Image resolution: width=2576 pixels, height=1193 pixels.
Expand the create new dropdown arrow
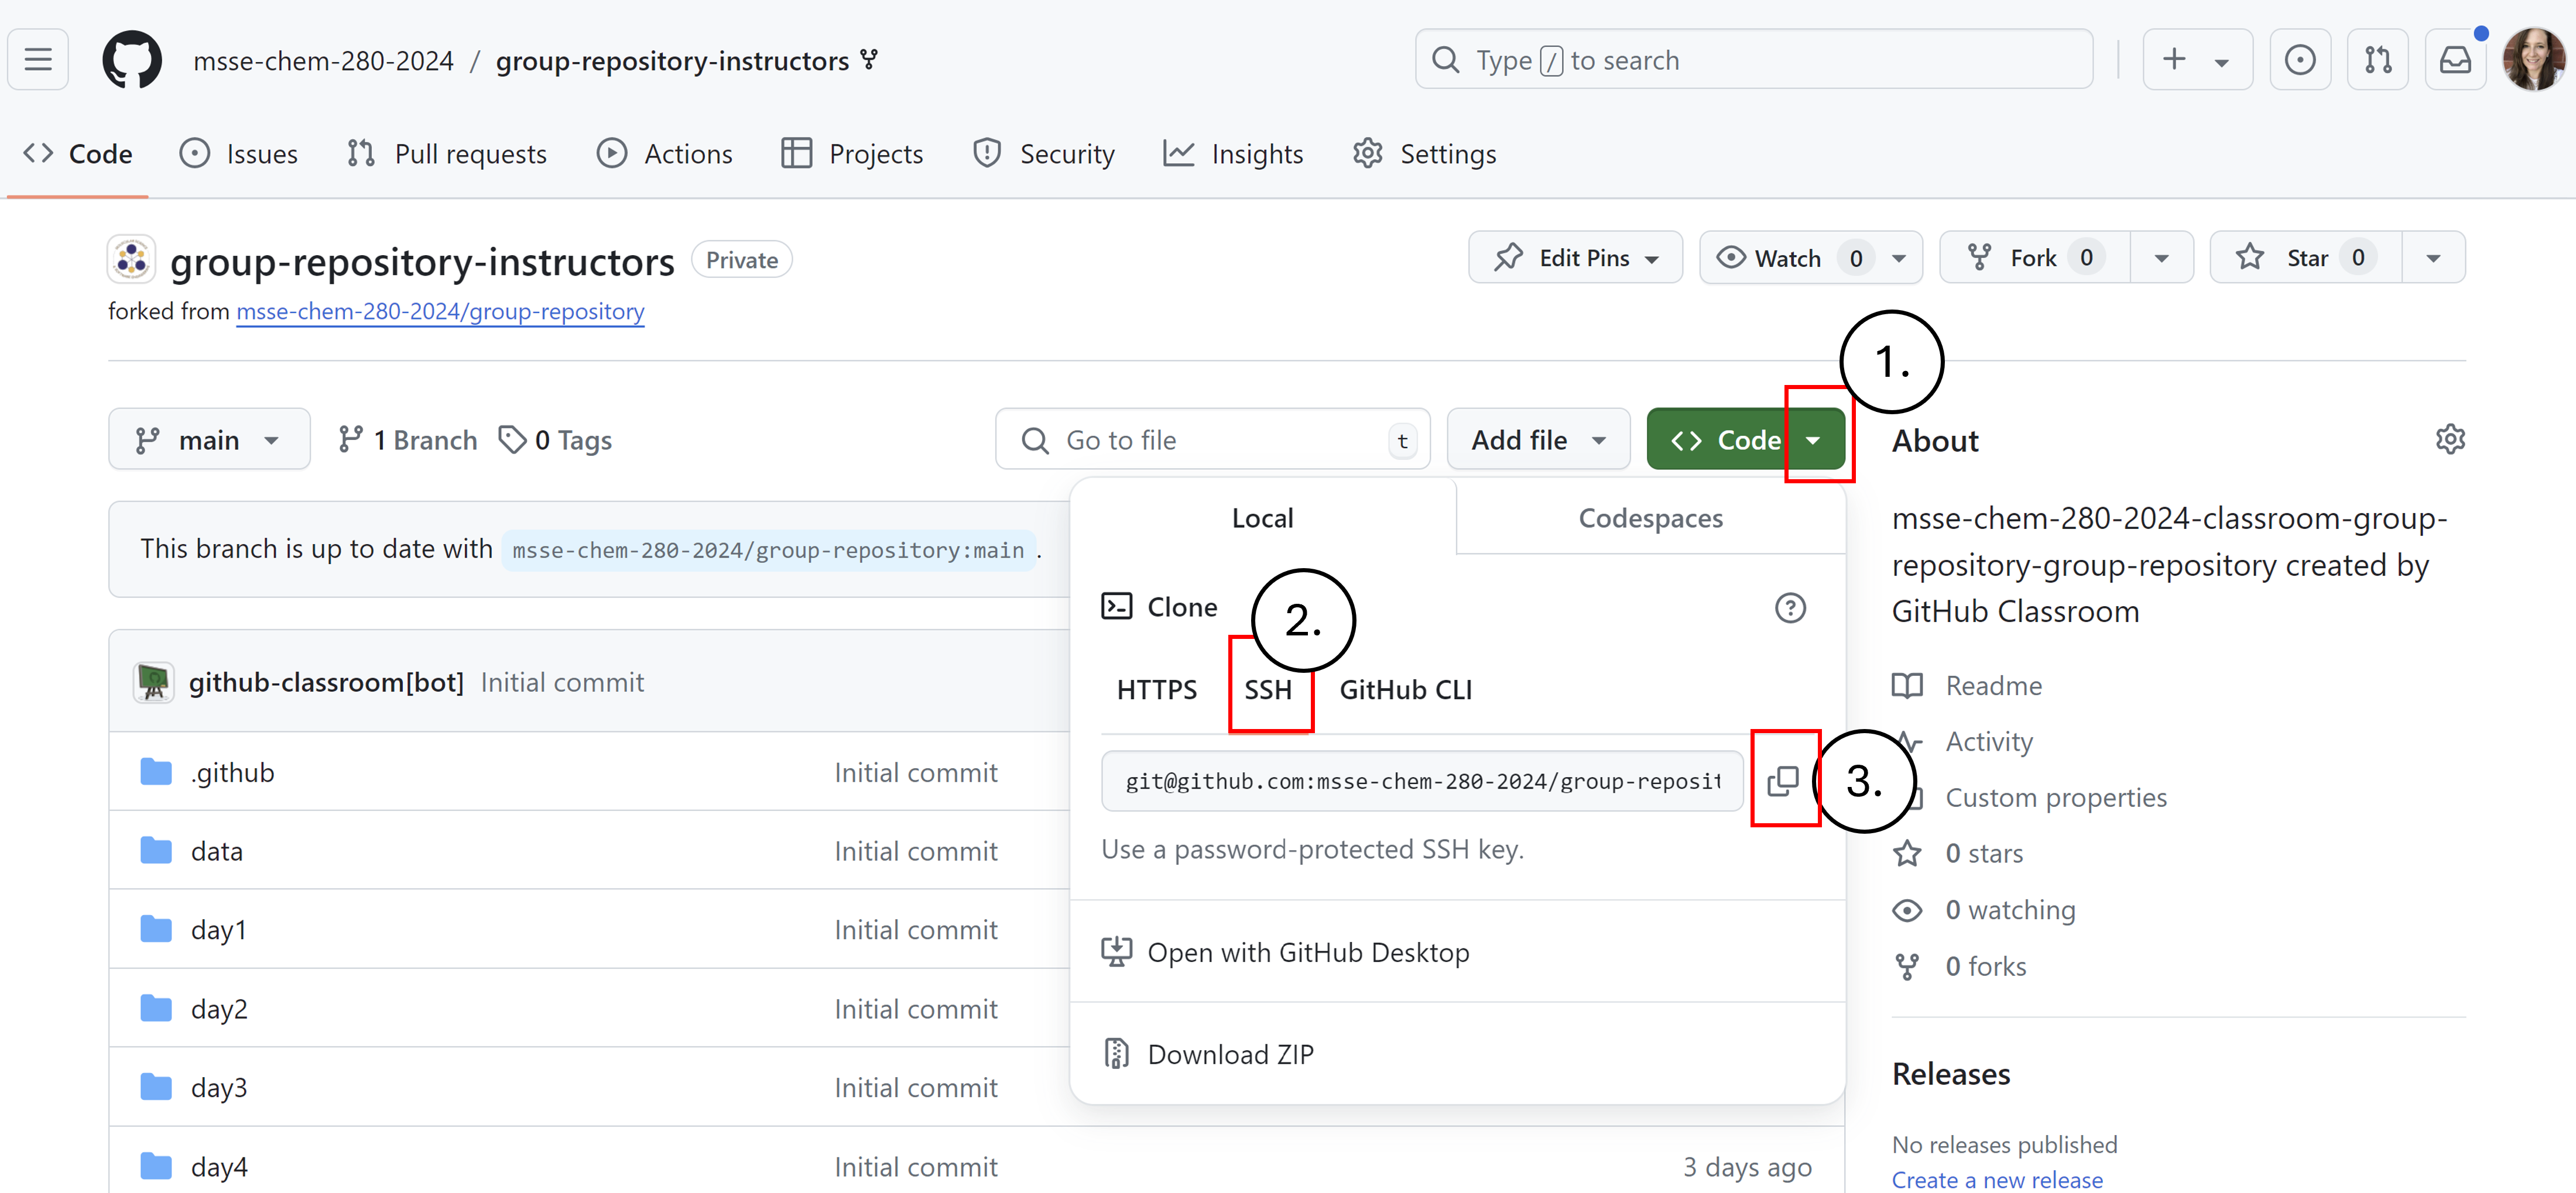coord(2222,62)
